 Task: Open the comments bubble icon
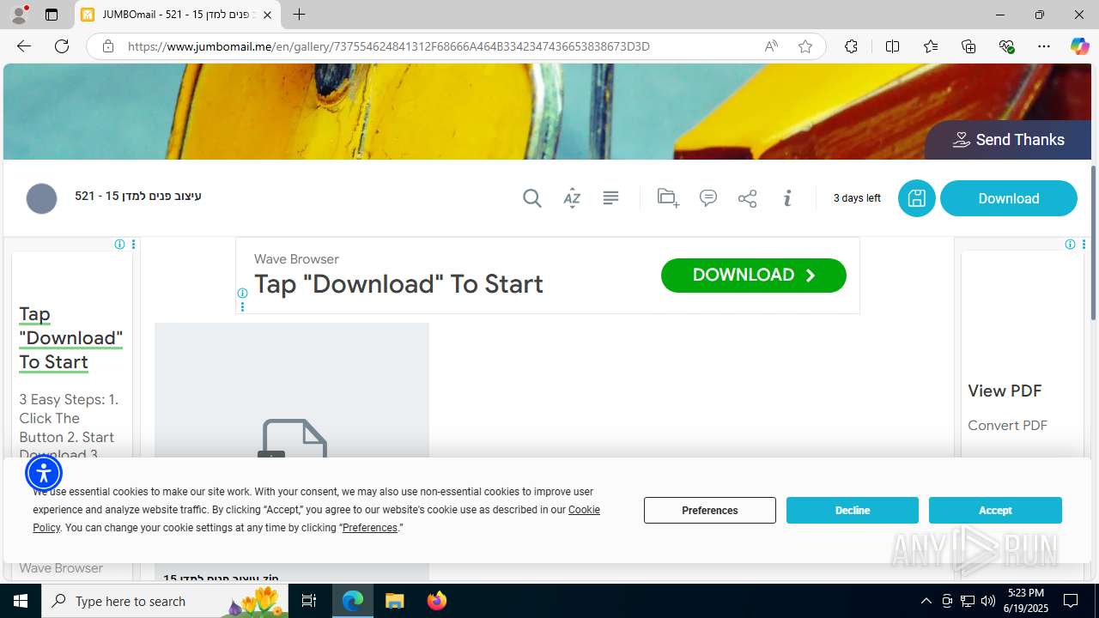tap(708, 198)
